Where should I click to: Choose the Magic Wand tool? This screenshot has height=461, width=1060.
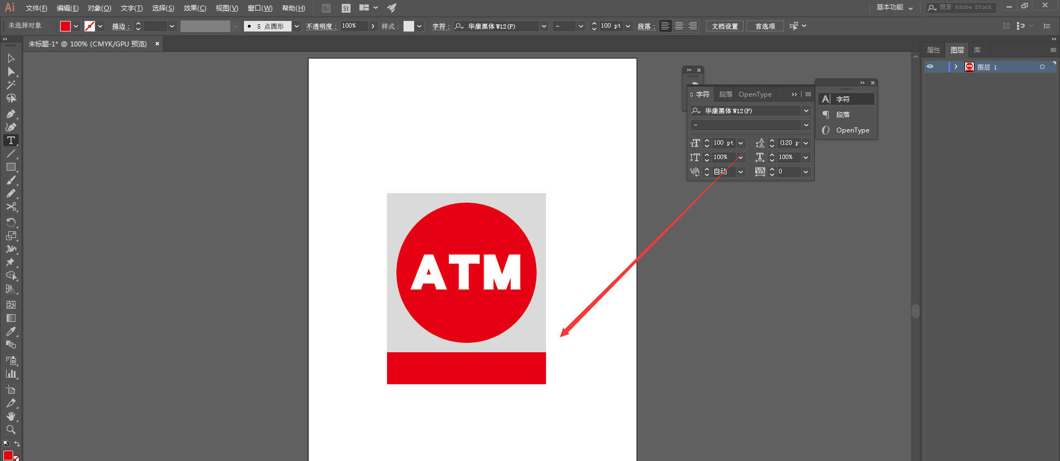click(x=11, y=85)
